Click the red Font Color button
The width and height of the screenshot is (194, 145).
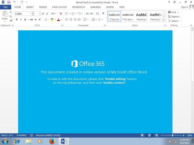coord(59,19)
